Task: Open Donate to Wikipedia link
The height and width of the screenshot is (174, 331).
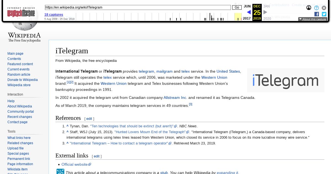Action: pyautogui.click(x=23, y=80)
